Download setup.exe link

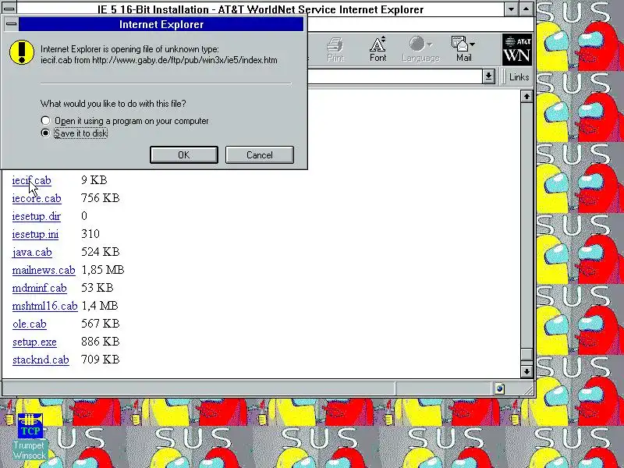(x=34, y=342)
